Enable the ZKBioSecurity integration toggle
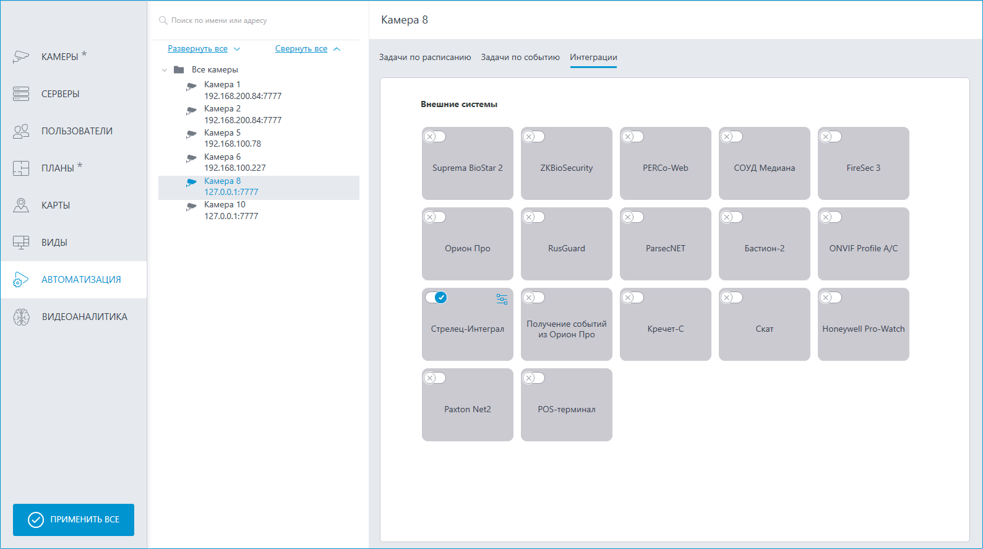The width and height of the screenshot is (983, 549). click(533, 137)
